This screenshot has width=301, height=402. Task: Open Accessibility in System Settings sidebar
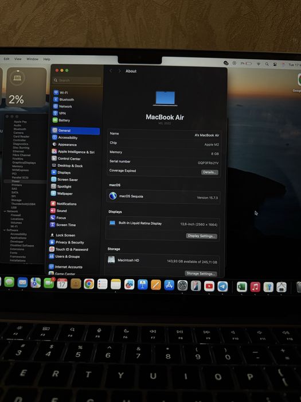[65, 137]
